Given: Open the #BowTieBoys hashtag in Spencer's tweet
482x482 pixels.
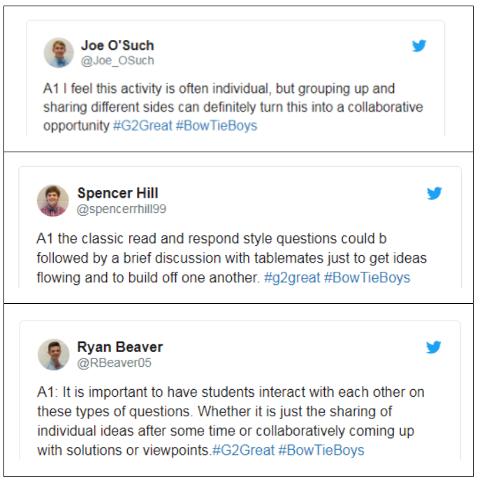Looking at the screenshot, I should pos(367,277).
